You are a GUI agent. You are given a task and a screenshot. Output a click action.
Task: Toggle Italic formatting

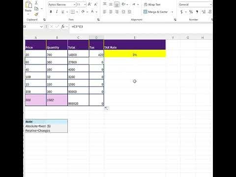point(57,12)
